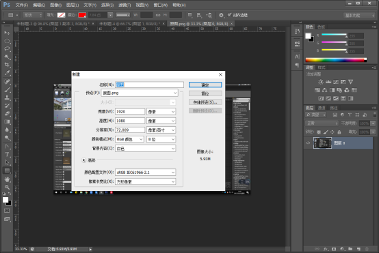Add a Channel Mixer adjustment
This screenshot has height=253, width=379.
click(x=347, y=90)
